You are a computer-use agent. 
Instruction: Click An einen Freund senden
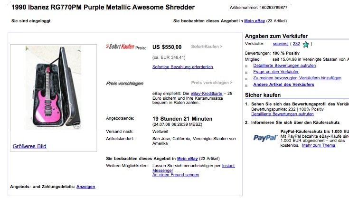click(x=176, y=175)
